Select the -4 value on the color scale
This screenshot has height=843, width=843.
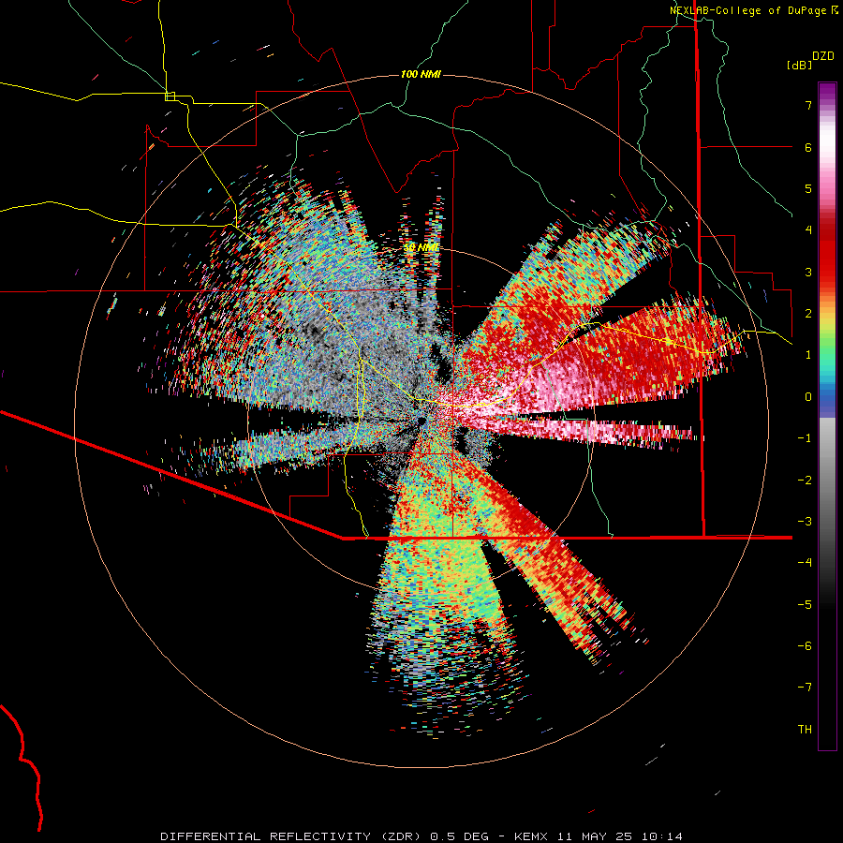(805, 563)
